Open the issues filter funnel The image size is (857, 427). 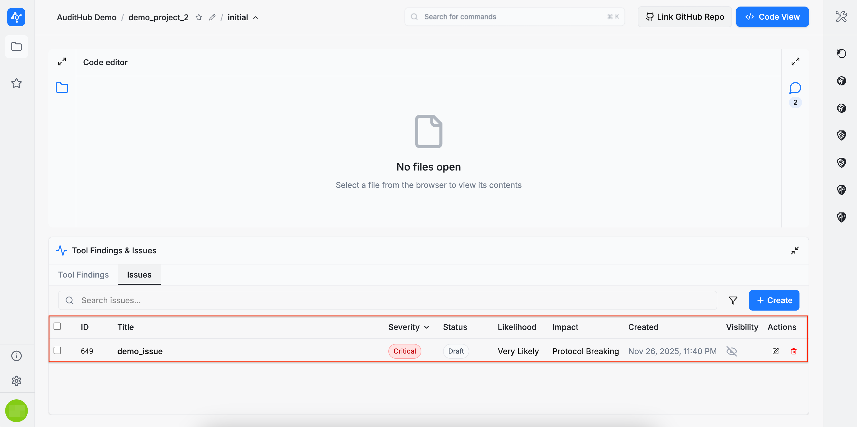point(733,300)
